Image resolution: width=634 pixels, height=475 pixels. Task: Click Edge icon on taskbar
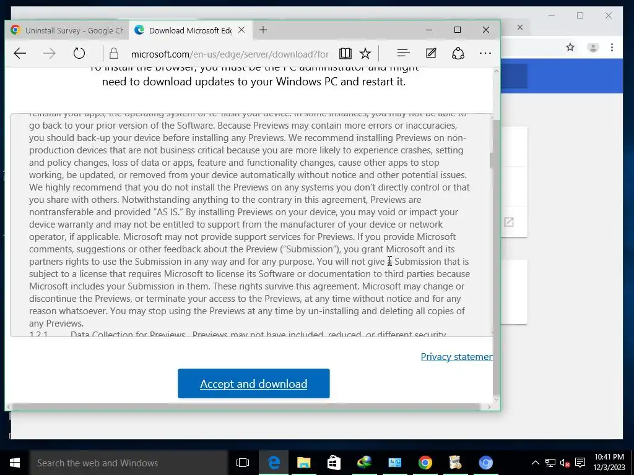tap(274, 463)
